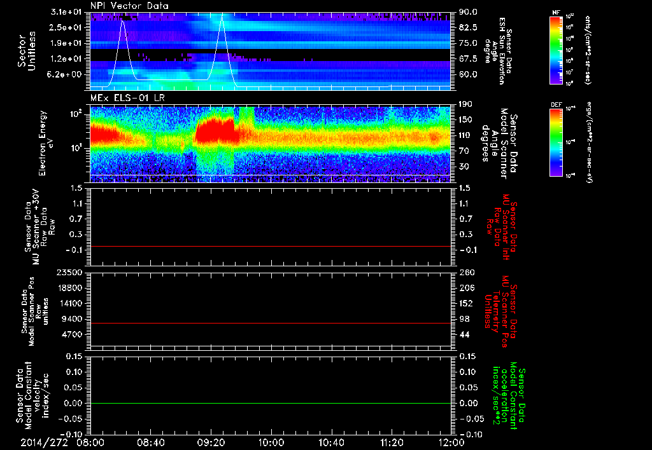Click the 'Electron Energy eV' axis label
The height and width of the screenshot is (450, 652).
[45, 143]
